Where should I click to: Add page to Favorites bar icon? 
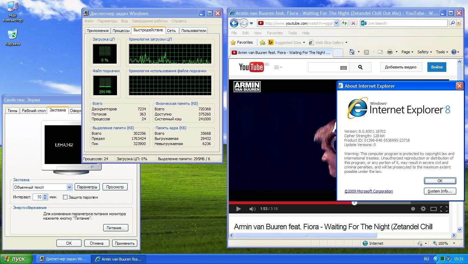tap(263, 42)
